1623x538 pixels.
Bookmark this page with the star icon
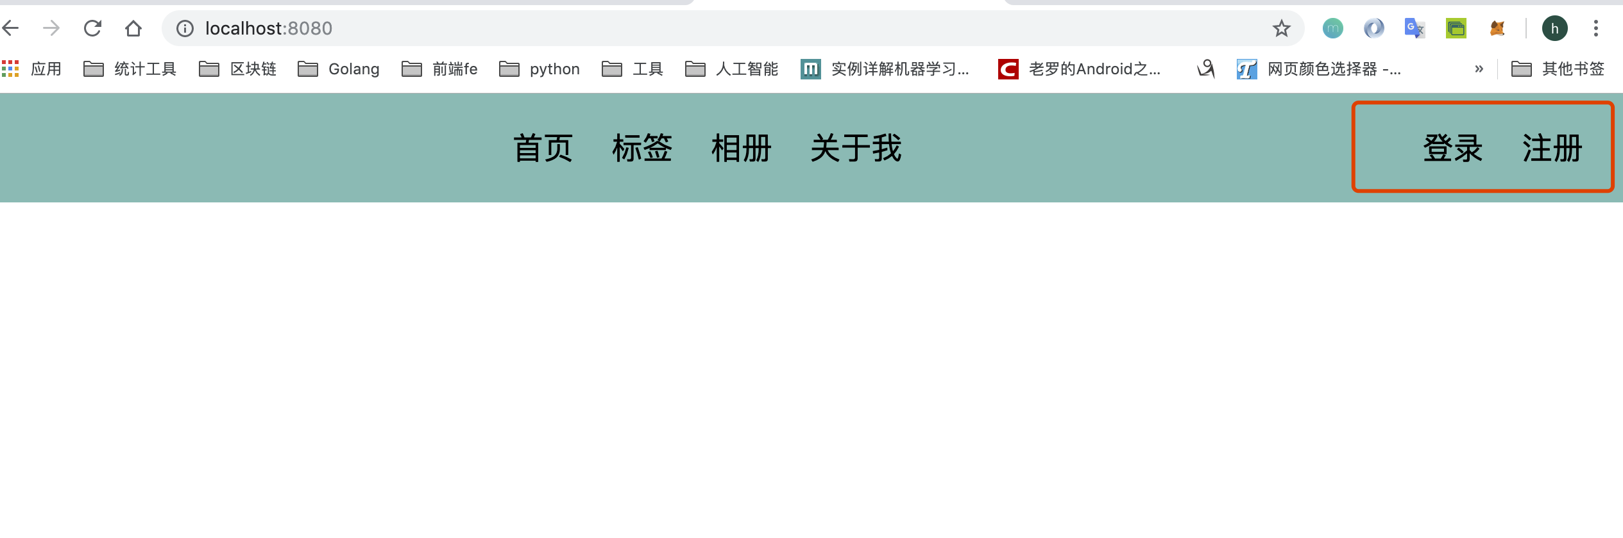point(1281,28)
